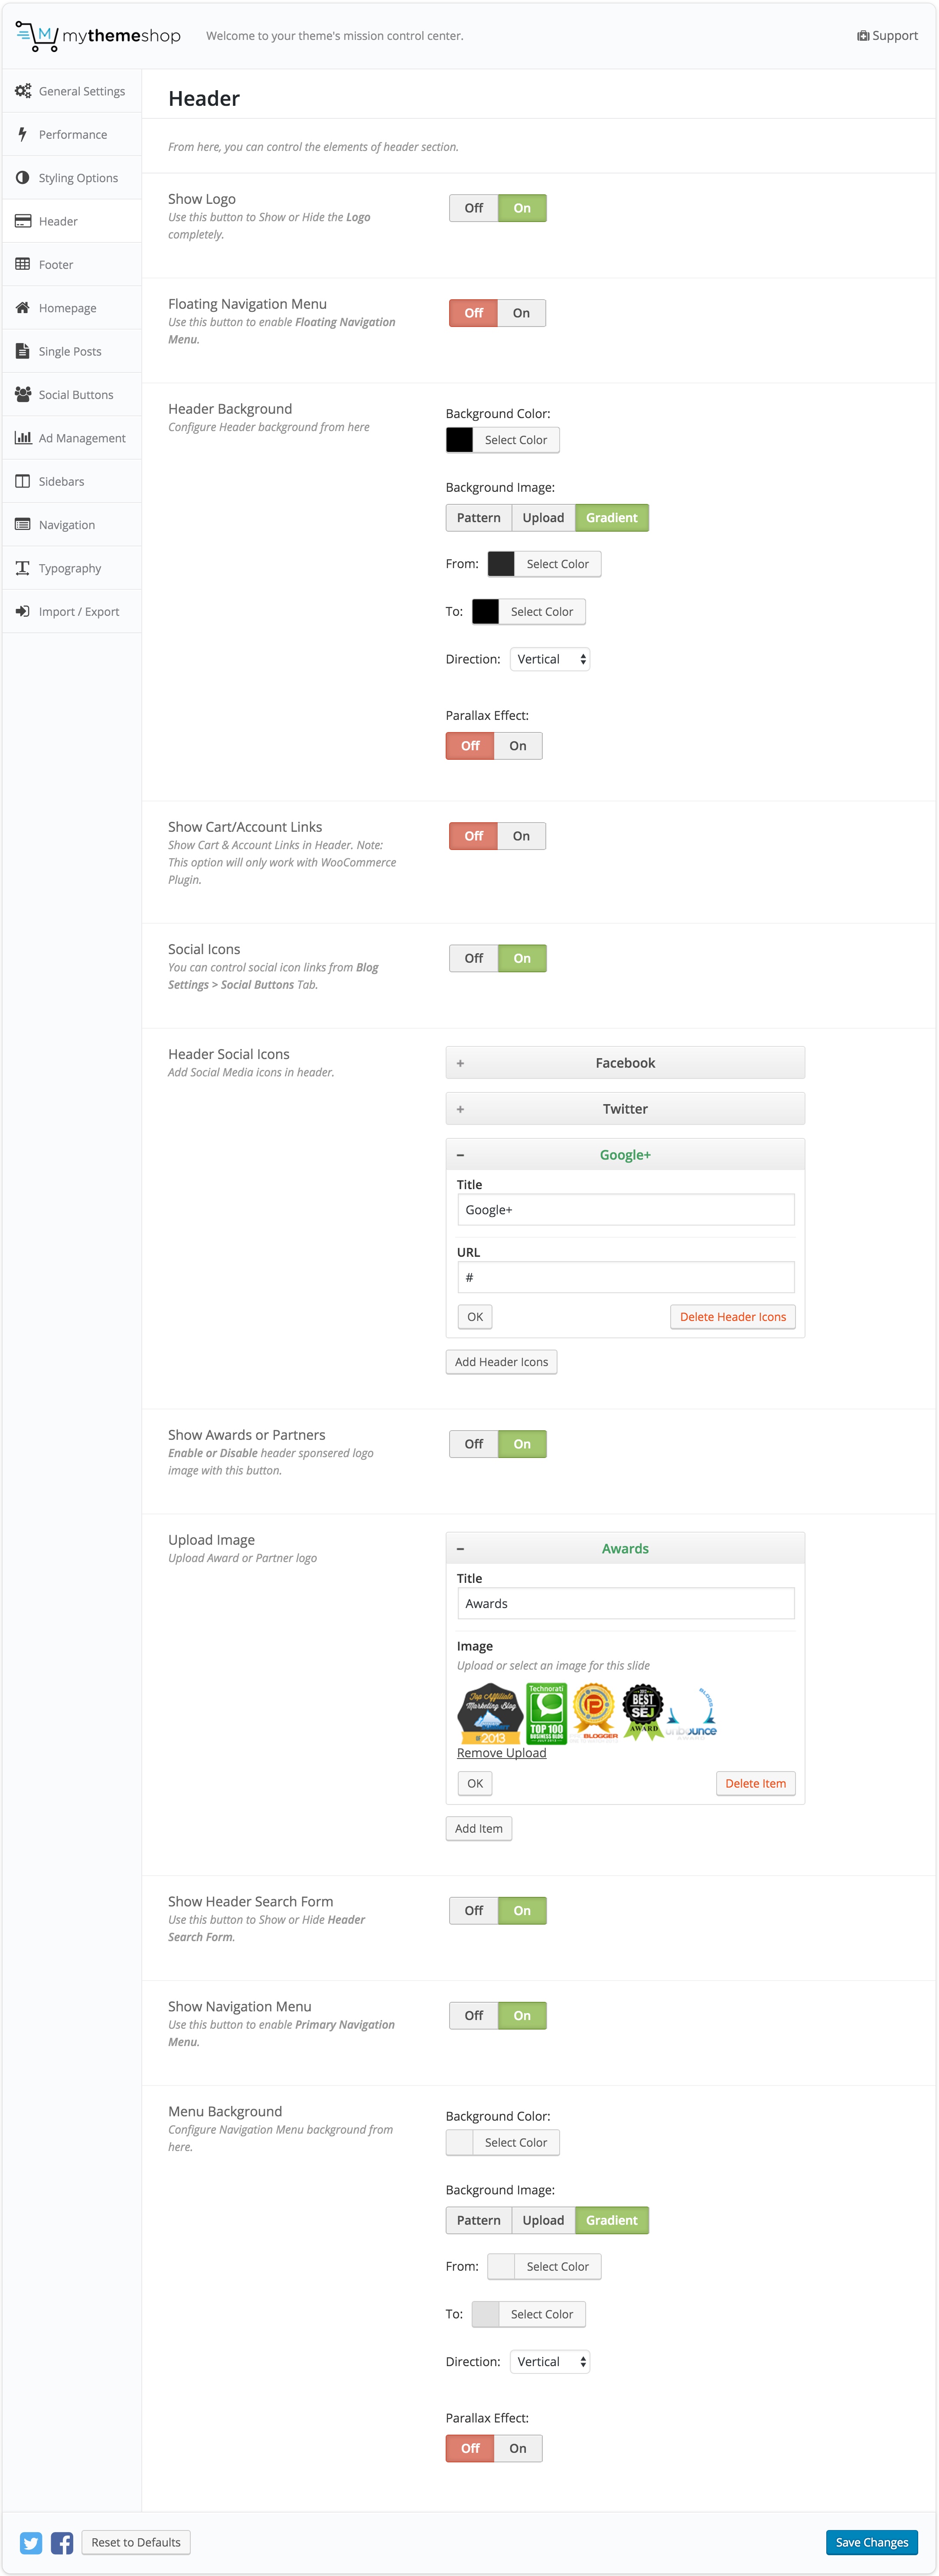
Task: Click the Header sidebar icon
Action: (x=23, y=221)
